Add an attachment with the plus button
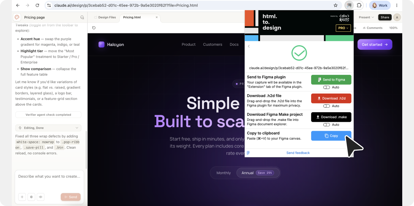This screenshot has height=206, width=414. coord(22,197)
